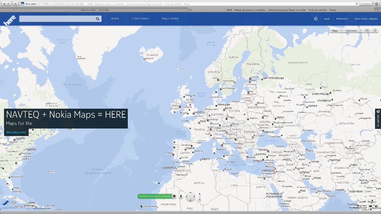Viewport: 381px width, 214px height.
Task: Expand the Mapa view dropdown
Action: click(x=337, y=30)
